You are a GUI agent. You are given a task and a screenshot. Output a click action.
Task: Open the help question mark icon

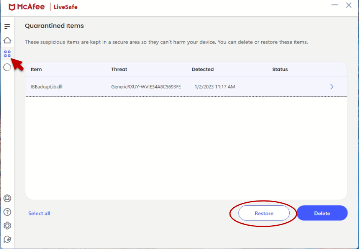click(7, 212)
